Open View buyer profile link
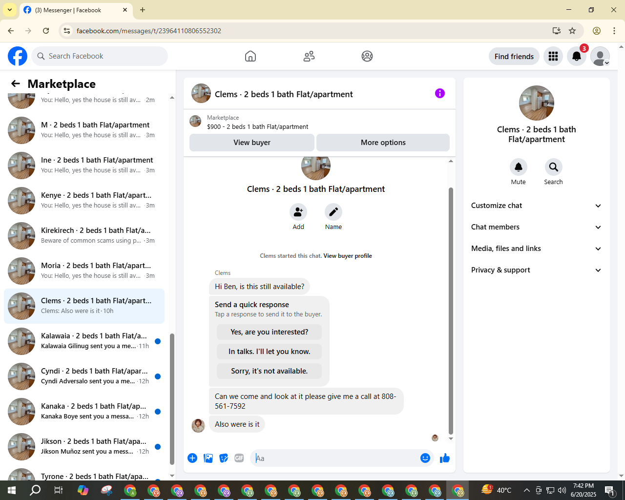The height and width of the screenshot is (500, 625). tap(348, 256)
